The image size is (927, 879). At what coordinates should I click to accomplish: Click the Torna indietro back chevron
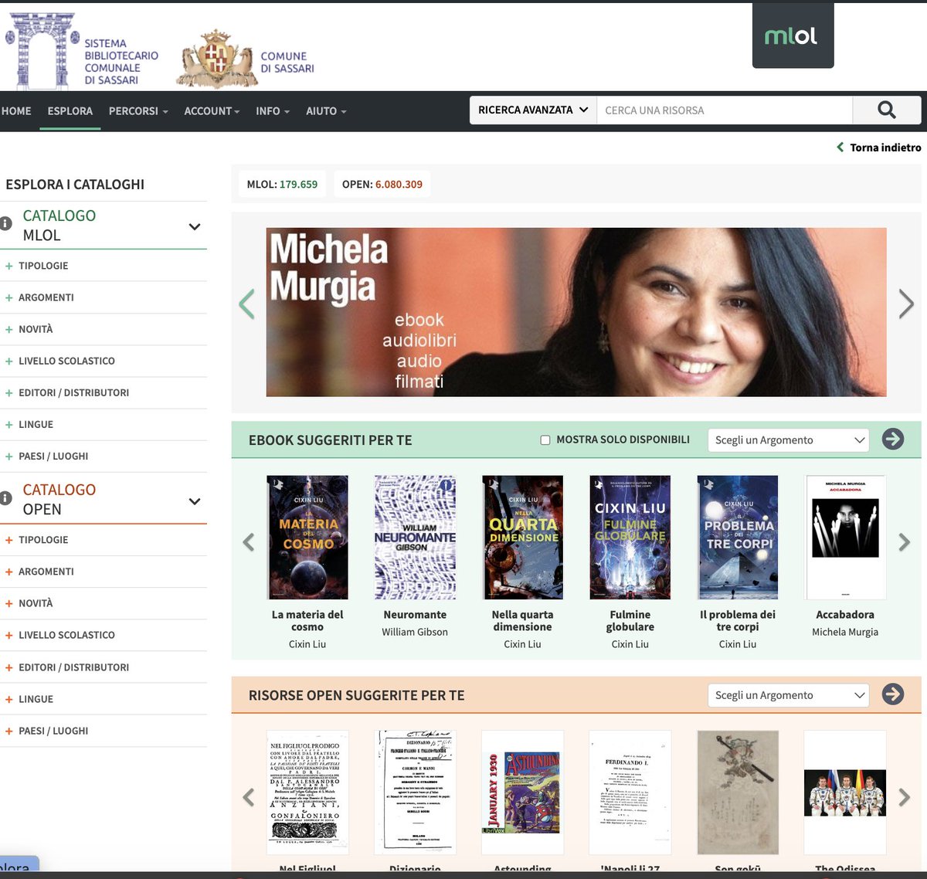840,147
